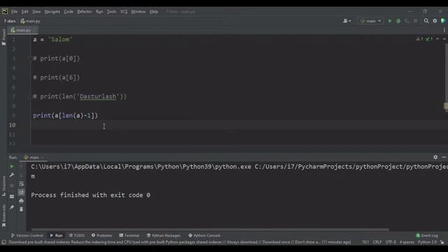Open Search Everywhere magnifier icon

(426, 21)
